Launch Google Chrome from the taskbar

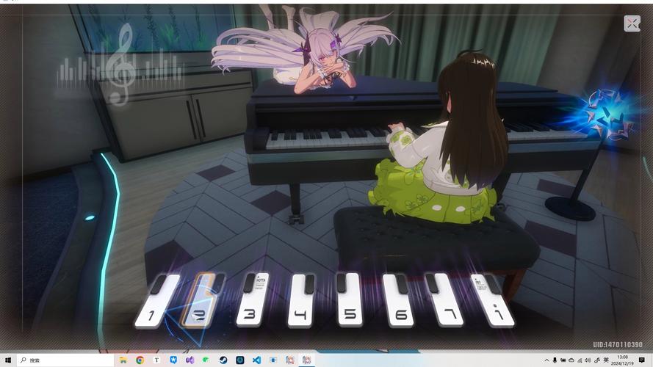point(140,360)
